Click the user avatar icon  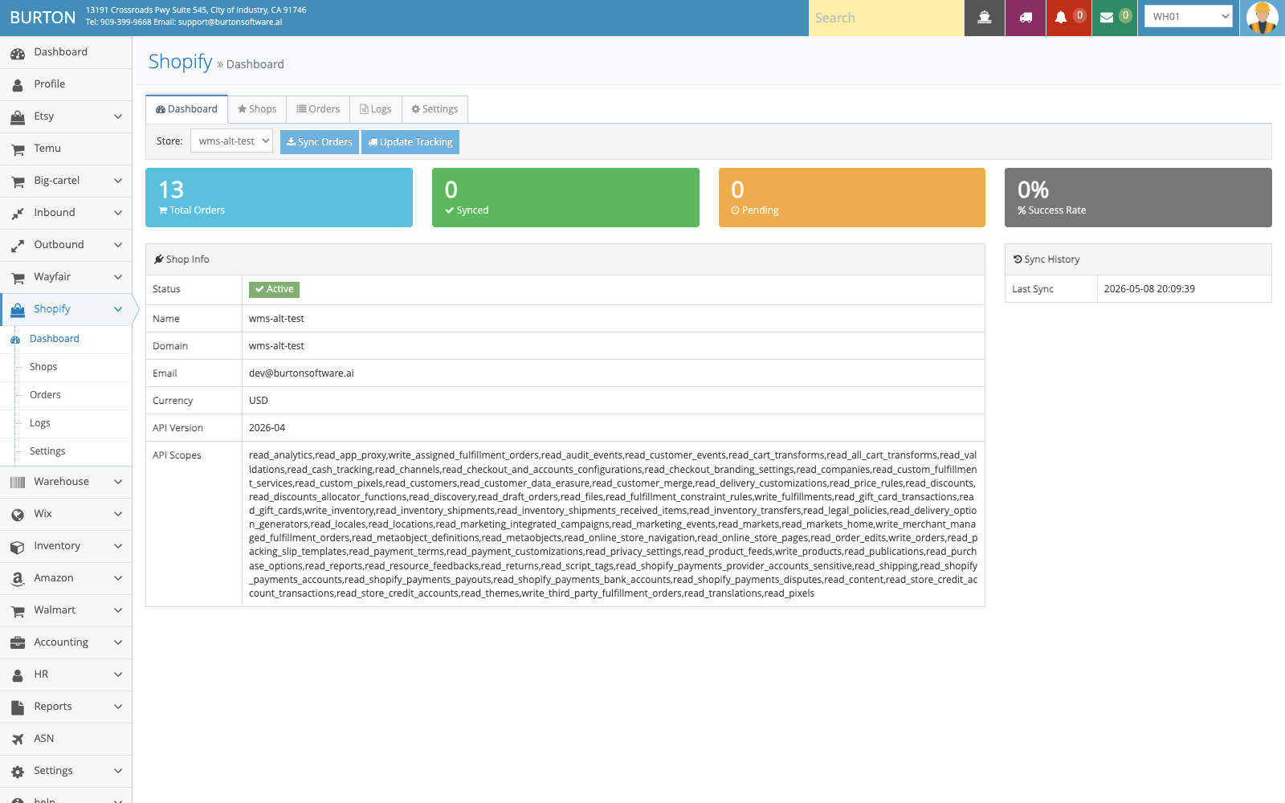(1263, 18)
